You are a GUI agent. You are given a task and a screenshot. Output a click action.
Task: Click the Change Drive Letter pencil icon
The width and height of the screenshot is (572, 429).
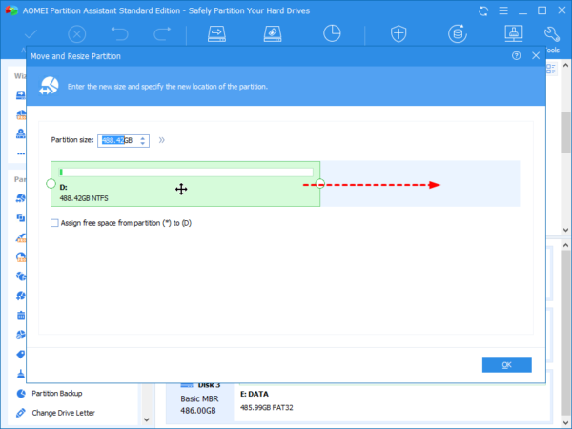21,413
